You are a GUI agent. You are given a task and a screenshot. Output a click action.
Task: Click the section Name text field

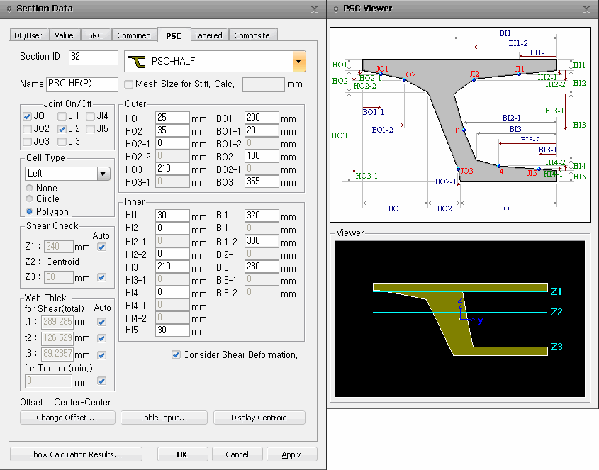tap(83, 84)
